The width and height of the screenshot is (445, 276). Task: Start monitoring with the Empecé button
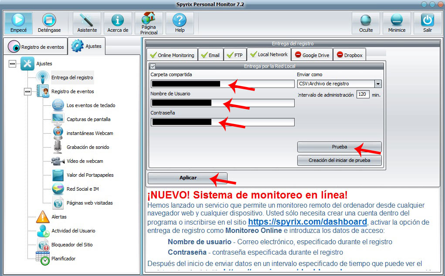point(18,23)
